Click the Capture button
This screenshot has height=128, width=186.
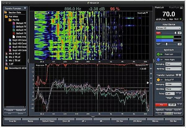click(x=10, y=110)
